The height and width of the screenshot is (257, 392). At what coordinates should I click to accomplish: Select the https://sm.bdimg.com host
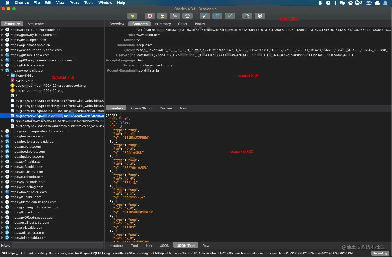coord(27,187)
